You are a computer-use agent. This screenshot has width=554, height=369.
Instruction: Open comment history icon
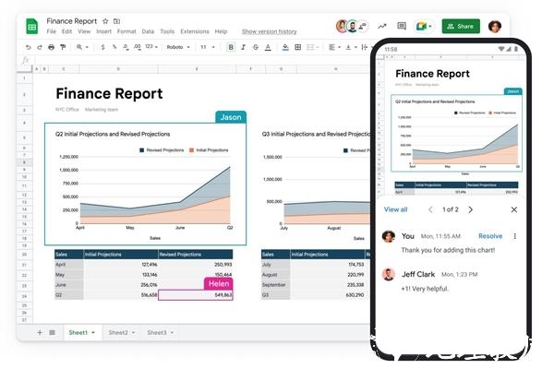point(402,26)
